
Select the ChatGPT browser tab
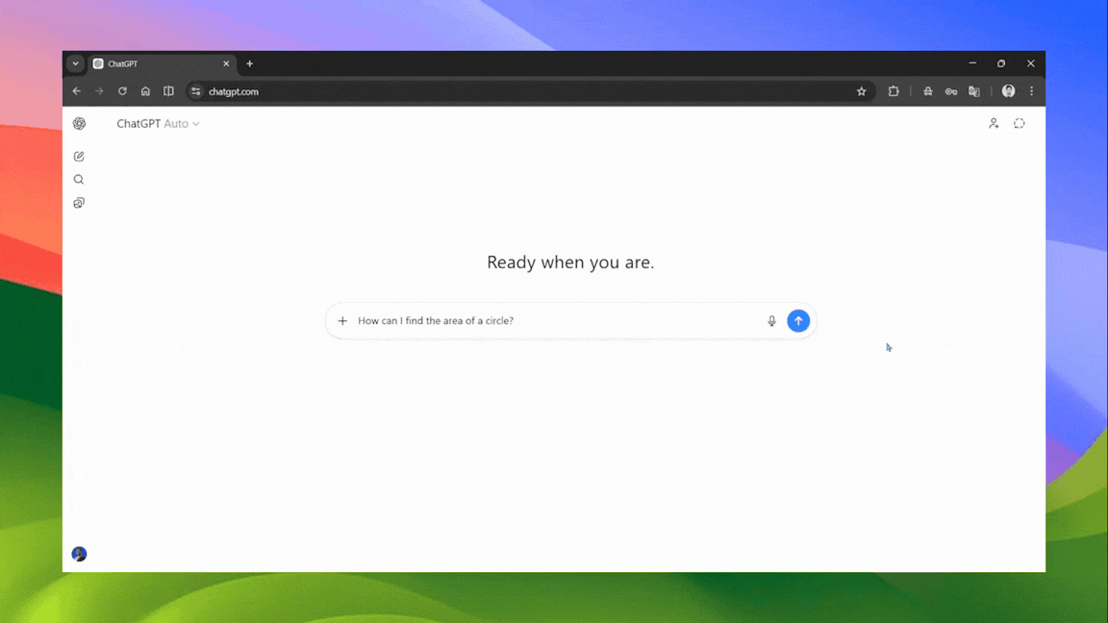159,63
